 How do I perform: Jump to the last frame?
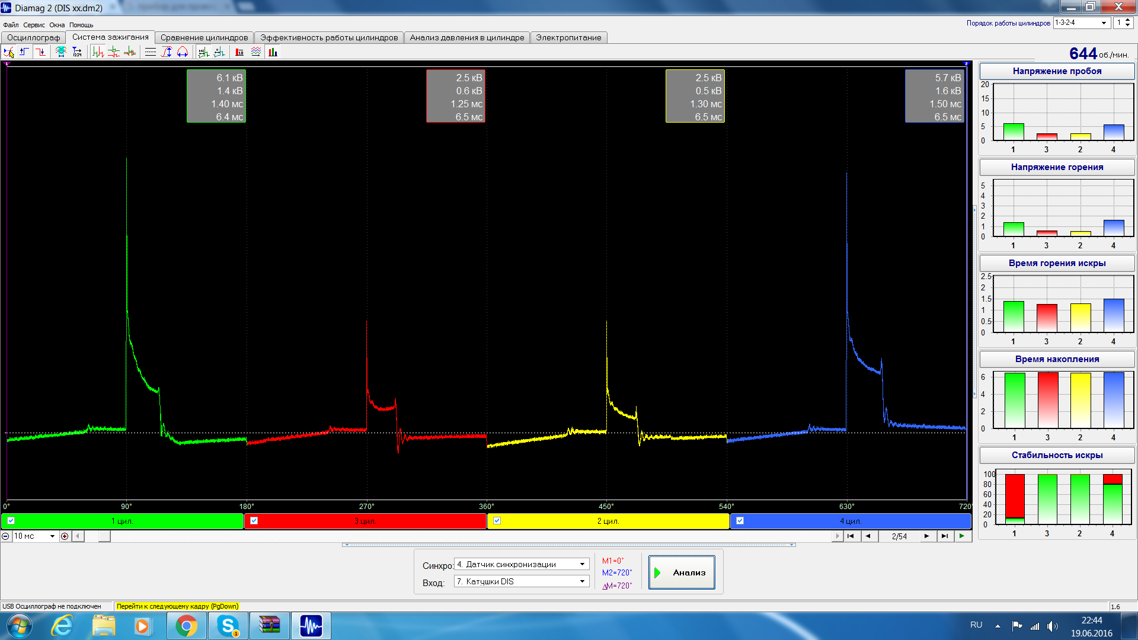point(945,536)
